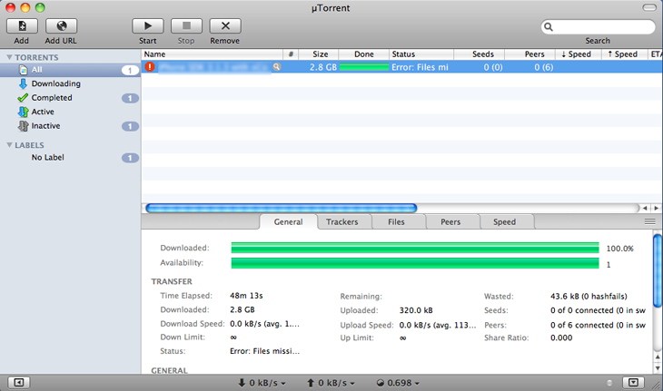This screenshot has width=663, height=391.
Task: Start the selected torrent with play button
Action: point(147,26)
